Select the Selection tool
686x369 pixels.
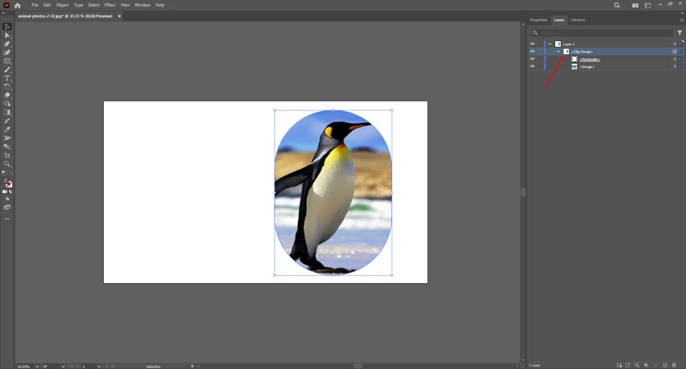click(7, 26)
